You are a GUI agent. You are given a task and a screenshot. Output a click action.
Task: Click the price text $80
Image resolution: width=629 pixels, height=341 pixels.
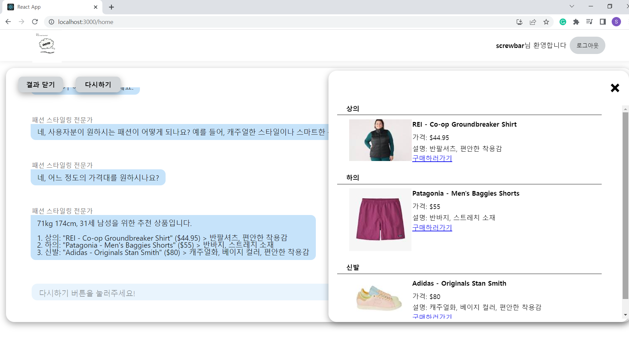coord(435,297)
